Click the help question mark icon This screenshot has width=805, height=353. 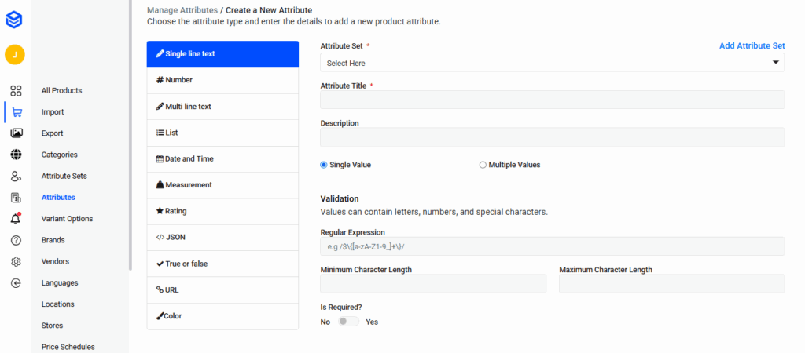[16, 240]
